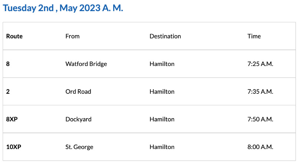Click Hamilton destination in the Watford Bridge row
297x162 pixels.
click(162, 64)
